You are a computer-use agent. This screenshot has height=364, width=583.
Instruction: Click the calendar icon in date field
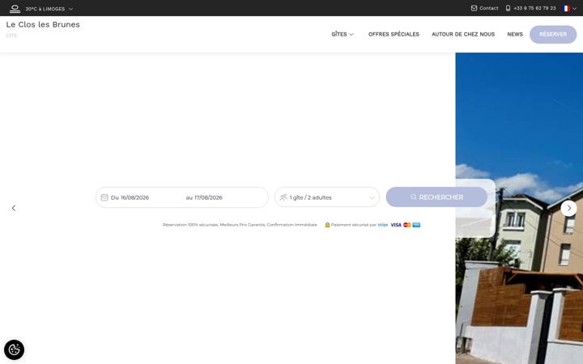[x=104, y=197]
